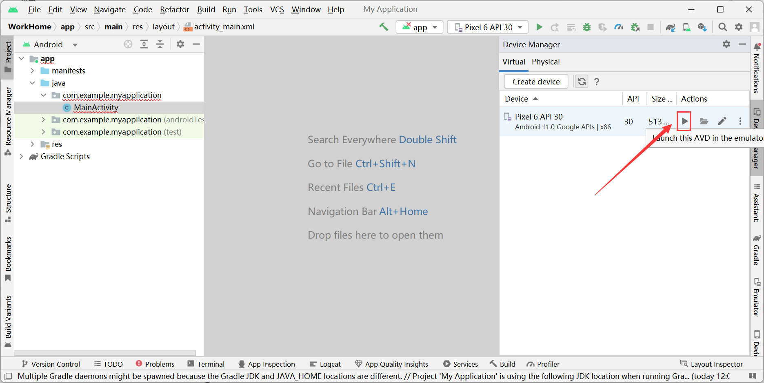The width and height of the screenshot is (764, 383).
Task: Switch to the Virtual devices tab
Action: 514,62
